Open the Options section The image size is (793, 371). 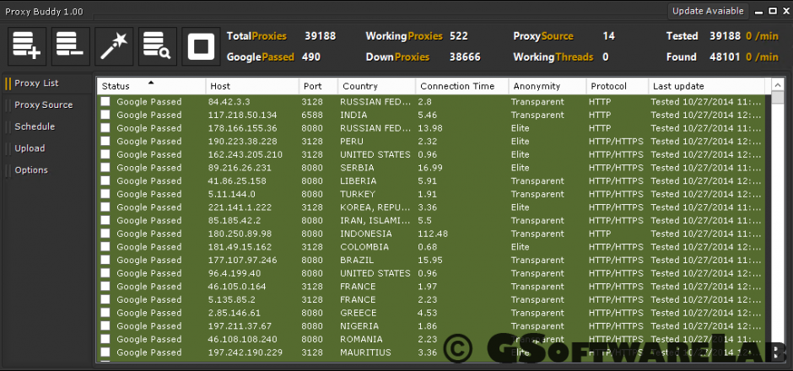(31, 169)
